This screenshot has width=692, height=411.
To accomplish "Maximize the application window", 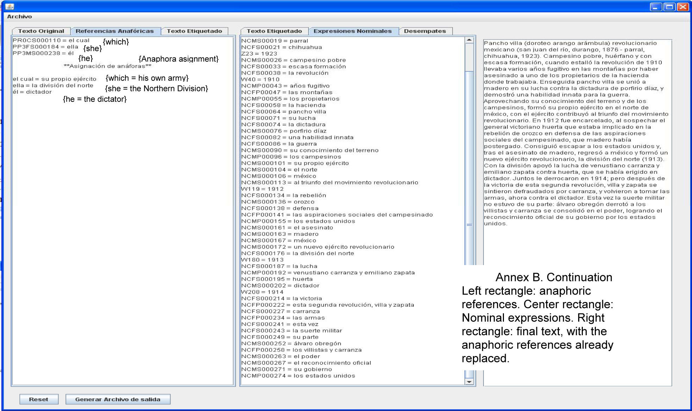I will 669,7.
